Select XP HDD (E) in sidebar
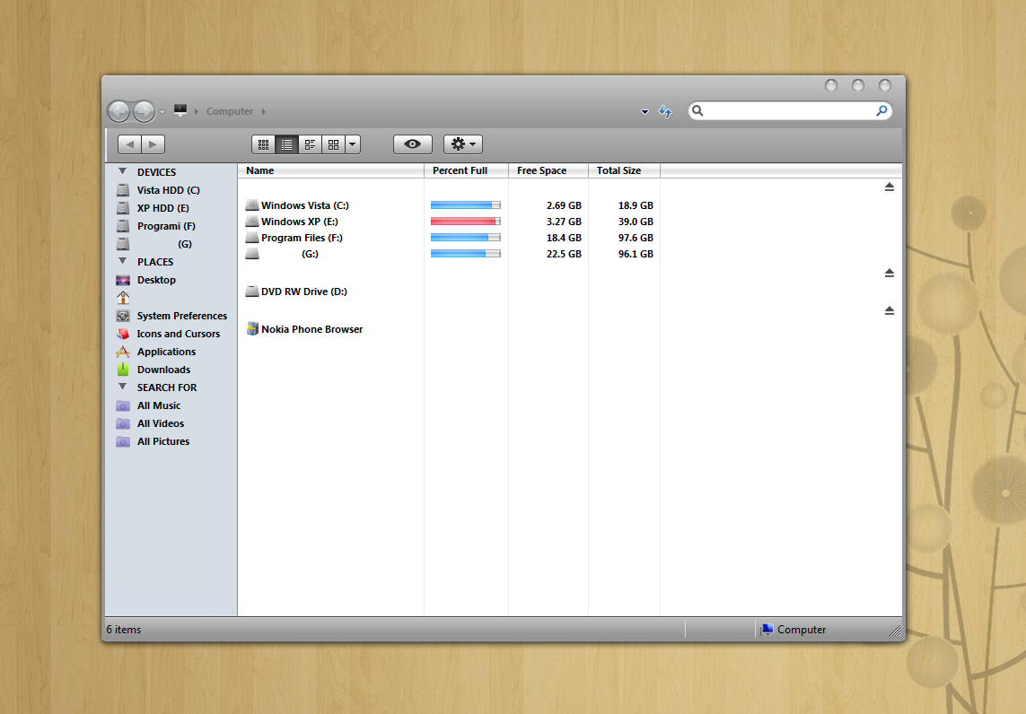Screen dimensions: 1026x714 click(163, 208)
